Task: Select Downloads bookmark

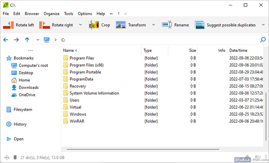Action: pos(28,87)
